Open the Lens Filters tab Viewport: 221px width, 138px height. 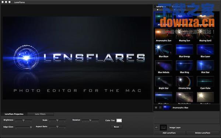(x=40, y=114)
